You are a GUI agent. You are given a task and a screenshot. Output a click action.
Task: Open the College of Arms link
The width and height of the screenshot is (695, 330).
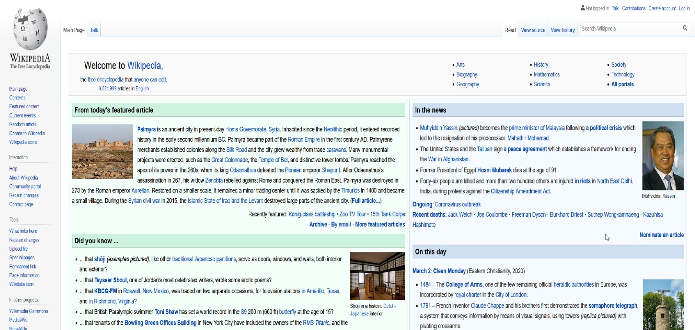coord(464,284)
